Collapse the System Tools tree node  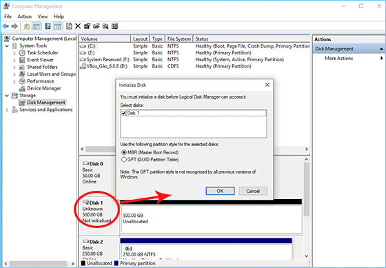[7, 45]
